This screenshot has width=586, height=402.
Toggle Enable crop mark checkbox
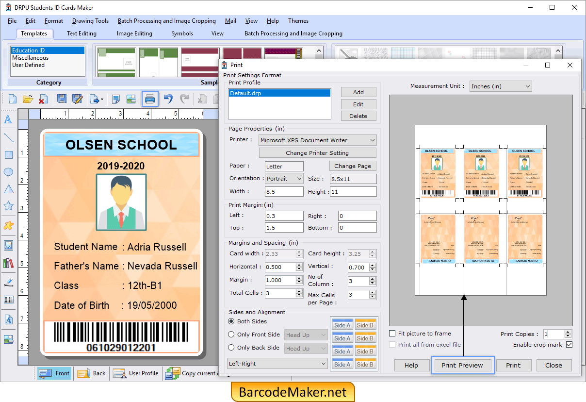[x=570, y=345]
